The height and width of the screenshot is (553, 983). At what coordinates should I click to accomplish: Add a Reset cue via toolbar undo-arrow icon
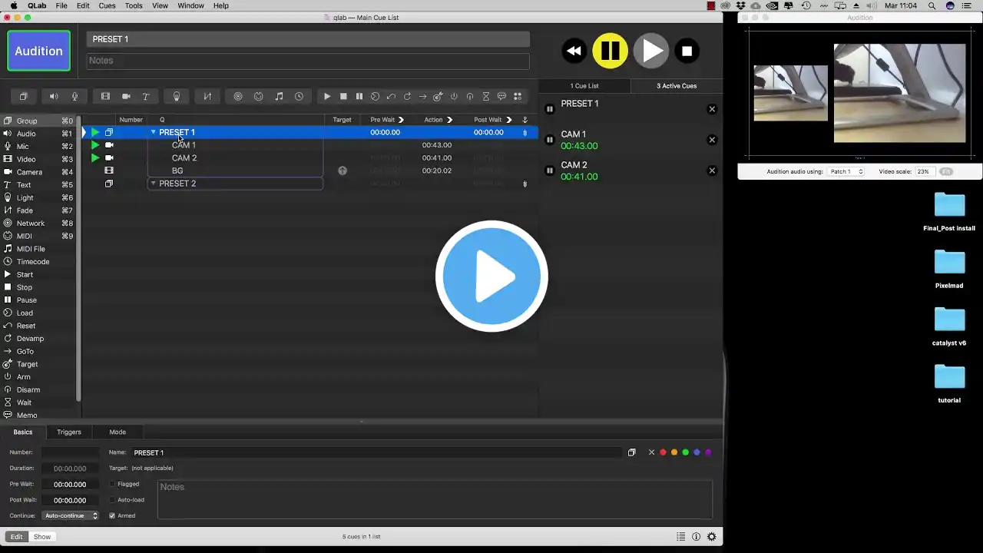coord(391,96)
